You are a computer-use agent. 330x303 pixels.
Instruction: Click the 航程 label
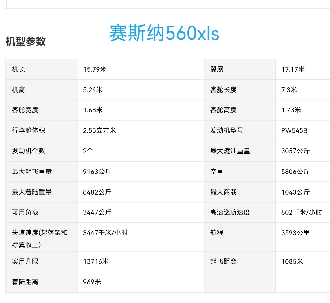click(x=217, y=233)
